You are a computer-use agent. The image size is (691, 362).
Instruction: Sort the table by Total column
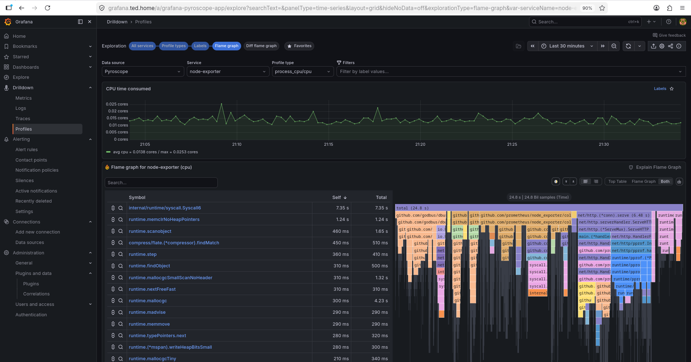click(x=381, y=198)
